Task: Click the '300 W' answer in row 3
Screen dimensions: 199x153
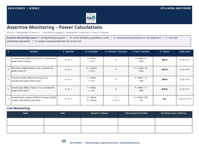Action: point(164,79)
